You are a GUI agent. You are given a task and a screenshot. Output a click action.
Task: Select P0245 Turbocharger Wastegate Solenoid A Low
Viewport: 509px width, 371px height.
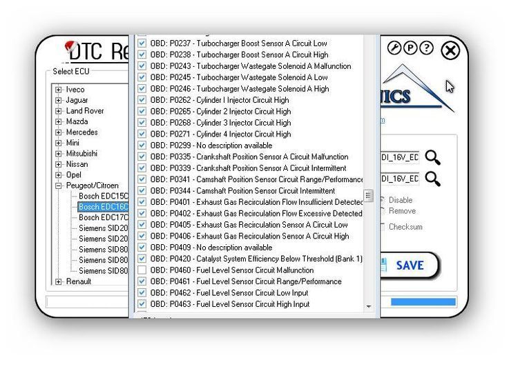(x=239, y=77)
